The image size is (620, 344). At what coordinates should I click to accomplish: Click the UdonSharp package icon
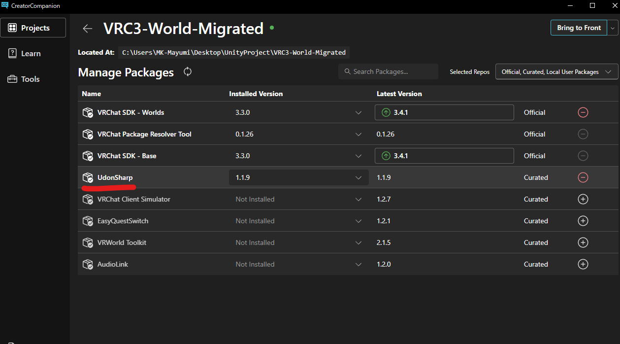88,178
